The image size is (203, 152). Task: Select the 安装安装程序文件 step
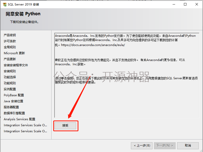(x=16, y=65)
